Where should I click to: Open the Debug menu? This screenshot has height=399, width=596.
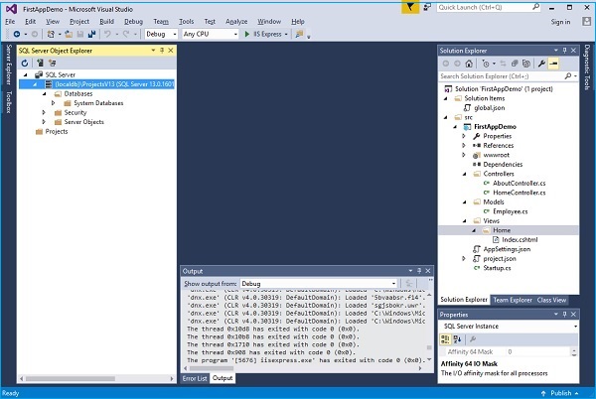coord(133,22)
